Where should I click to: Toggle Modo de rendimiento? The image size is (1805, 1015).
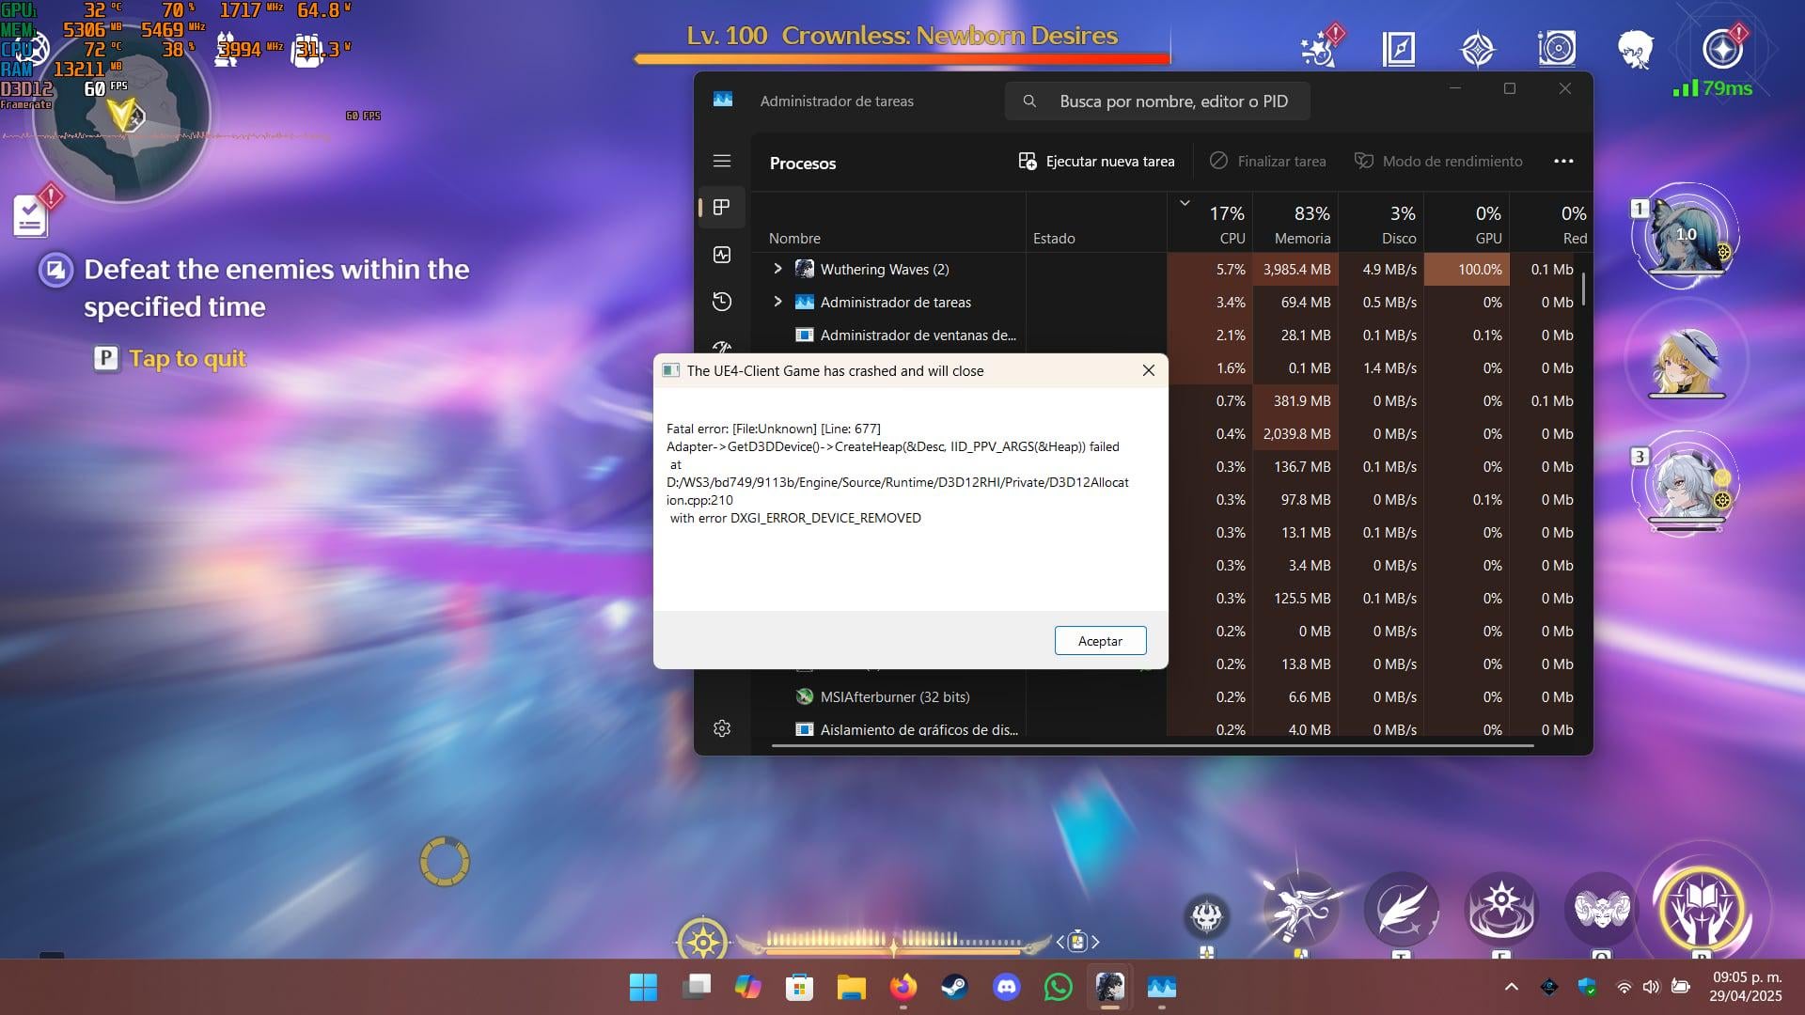(1437, 162)
